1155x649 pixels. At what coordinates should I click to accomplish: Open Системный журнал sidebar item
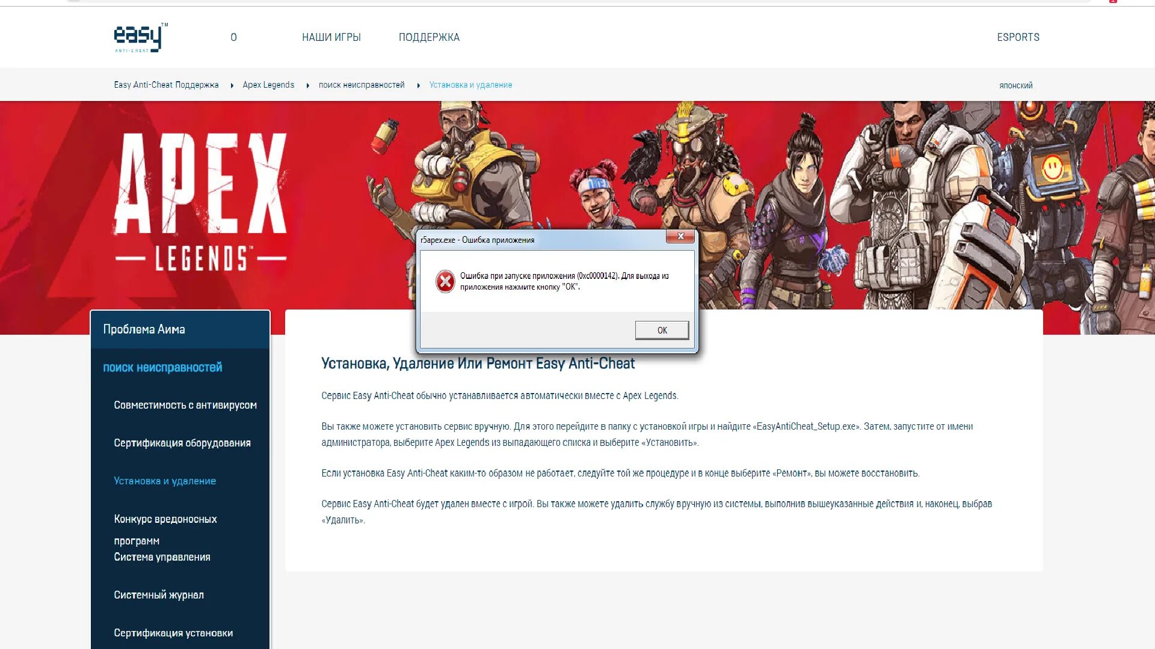pos(159,595)
